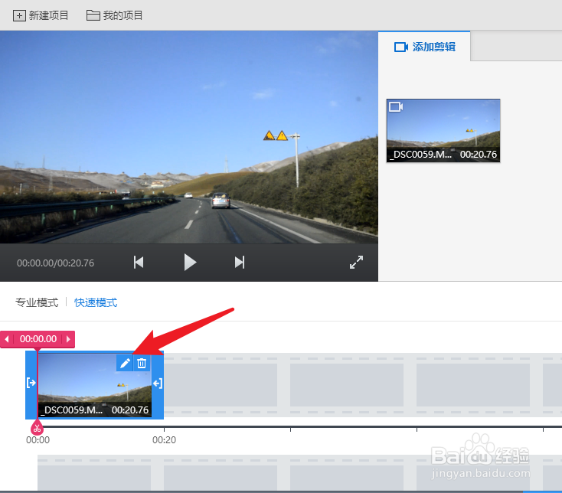Viewport: 562px width, 493px height.
Task: Click the clip's left trim-in handle
Action: click(x=31, y=383)
